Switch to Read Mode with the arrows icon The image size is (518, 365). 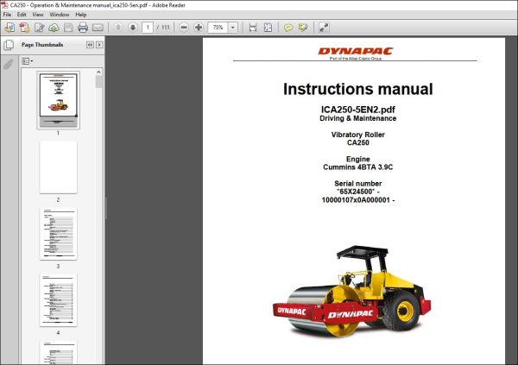(324, 28)
